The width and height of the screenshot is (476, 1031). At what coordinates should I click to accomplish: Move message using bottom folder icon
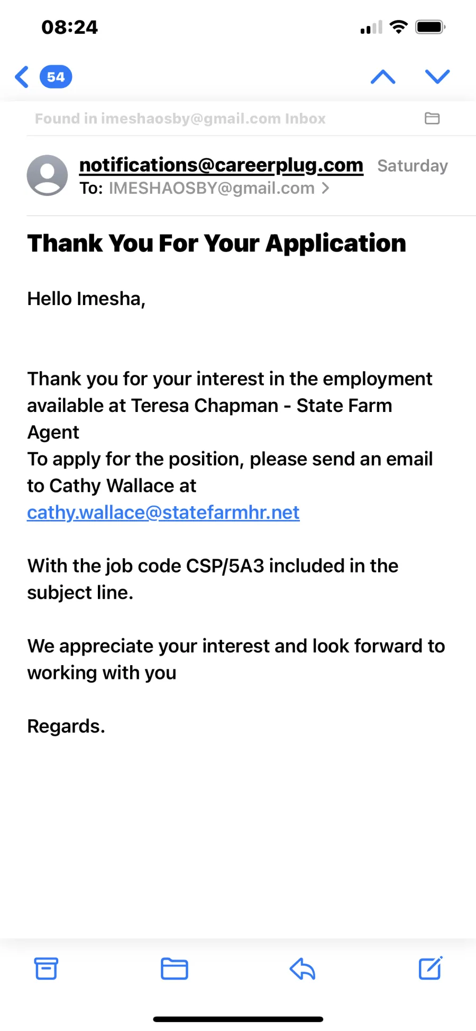[174, 969]
